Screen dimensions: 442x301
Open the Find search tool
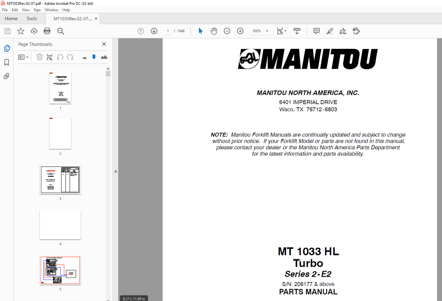coord(61,31)
